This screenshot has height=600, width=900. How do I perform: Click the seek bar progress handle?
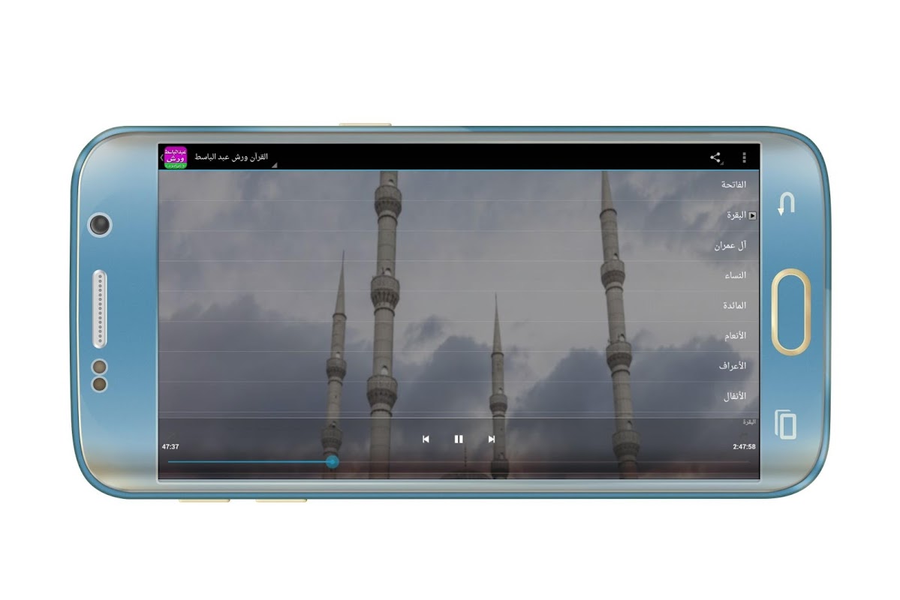333,462
